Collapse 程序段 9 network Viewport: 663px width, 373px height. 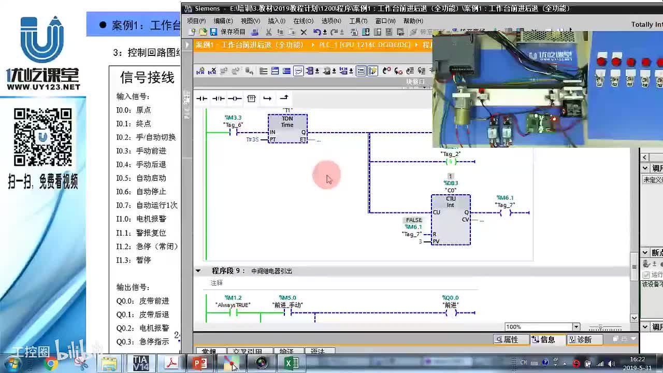pyautogui.click(x=198, y=271)
